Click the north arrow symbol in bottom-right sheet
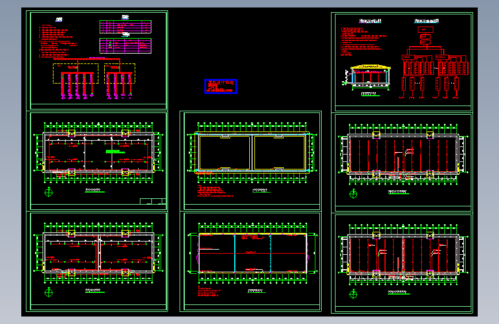This screenshot has height=324, width=499. point(353,294)
